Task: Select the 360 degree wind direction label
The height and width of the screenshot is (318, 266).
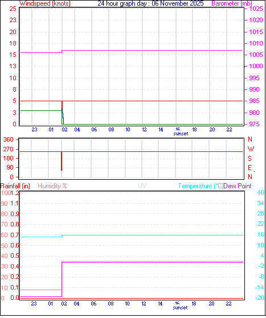Action: coord(8,139)
